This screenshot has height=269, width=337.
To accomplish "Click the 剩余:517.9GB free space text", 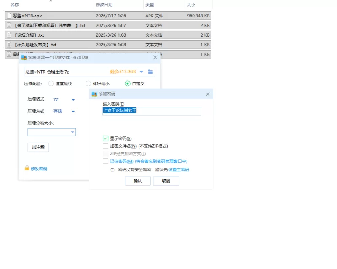I will 123,72.
